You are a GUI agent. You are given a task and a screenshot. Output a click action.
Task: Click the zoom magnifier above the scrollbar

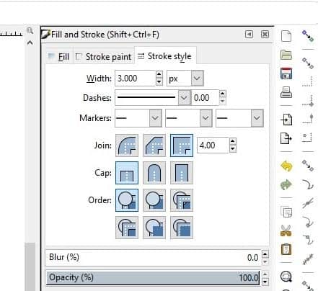pos(30,31)
